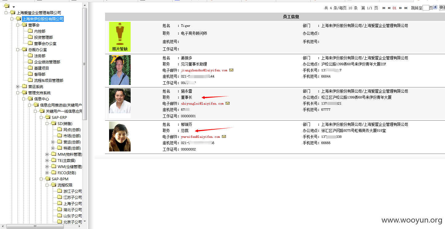Click the envelope icon after jiangzhenduo@laiyifen.com
445x229 pixels.
[231, 70]
